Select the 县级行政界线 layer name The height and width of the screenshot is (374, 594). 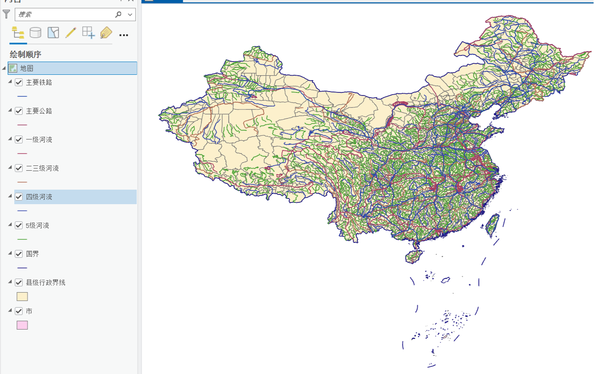click(x=45, y=282)
